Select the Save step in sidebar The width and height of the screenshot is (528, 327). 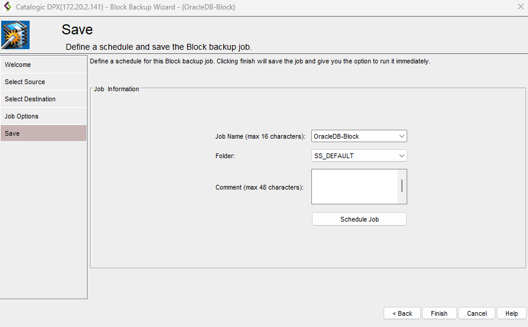pos(12,133)
